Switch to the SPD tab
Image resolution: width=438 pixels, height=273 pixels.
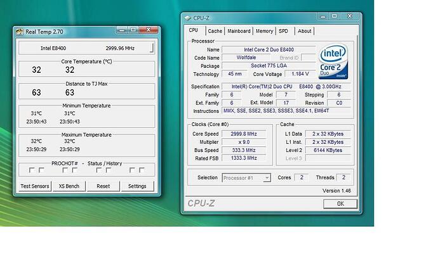[284, 31]
